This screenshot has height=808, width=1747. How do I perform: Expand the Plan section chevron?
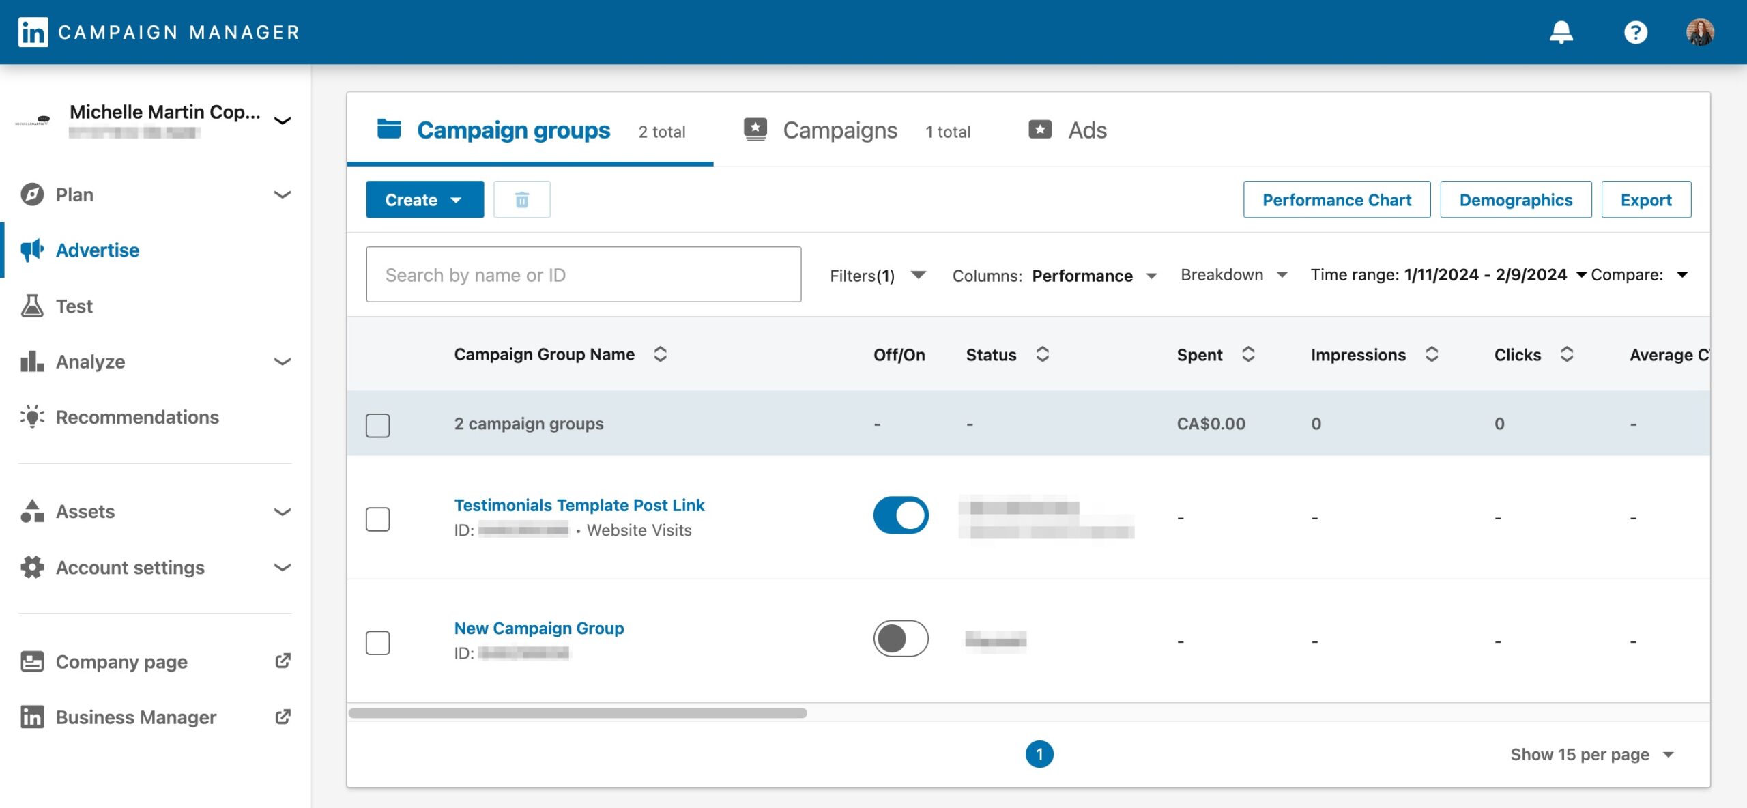coord(283,194)
